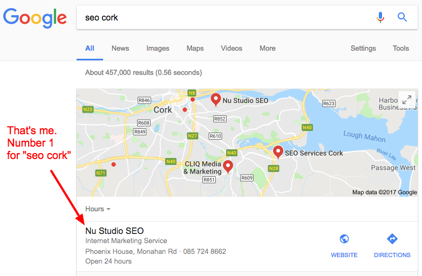Click the SEO Services Cork map pin
Viewport: 422px width, 276px height.
tap(278, 151)
